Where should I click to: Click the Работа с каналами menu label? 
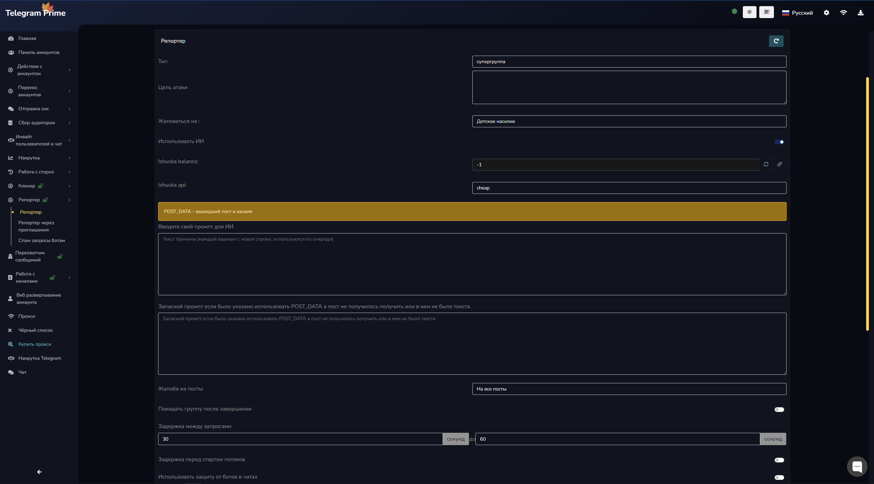[x=27, y=278]
